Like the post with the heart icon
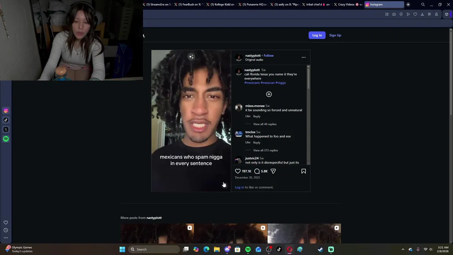 (238, 171)
